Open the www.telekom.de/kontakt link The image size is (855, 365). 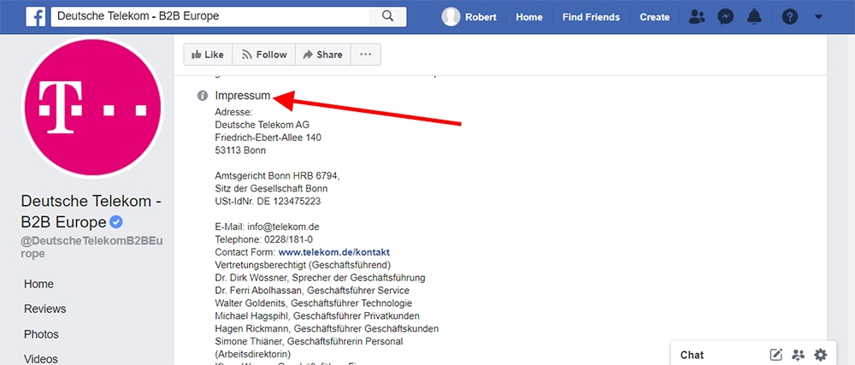[333, 252]
